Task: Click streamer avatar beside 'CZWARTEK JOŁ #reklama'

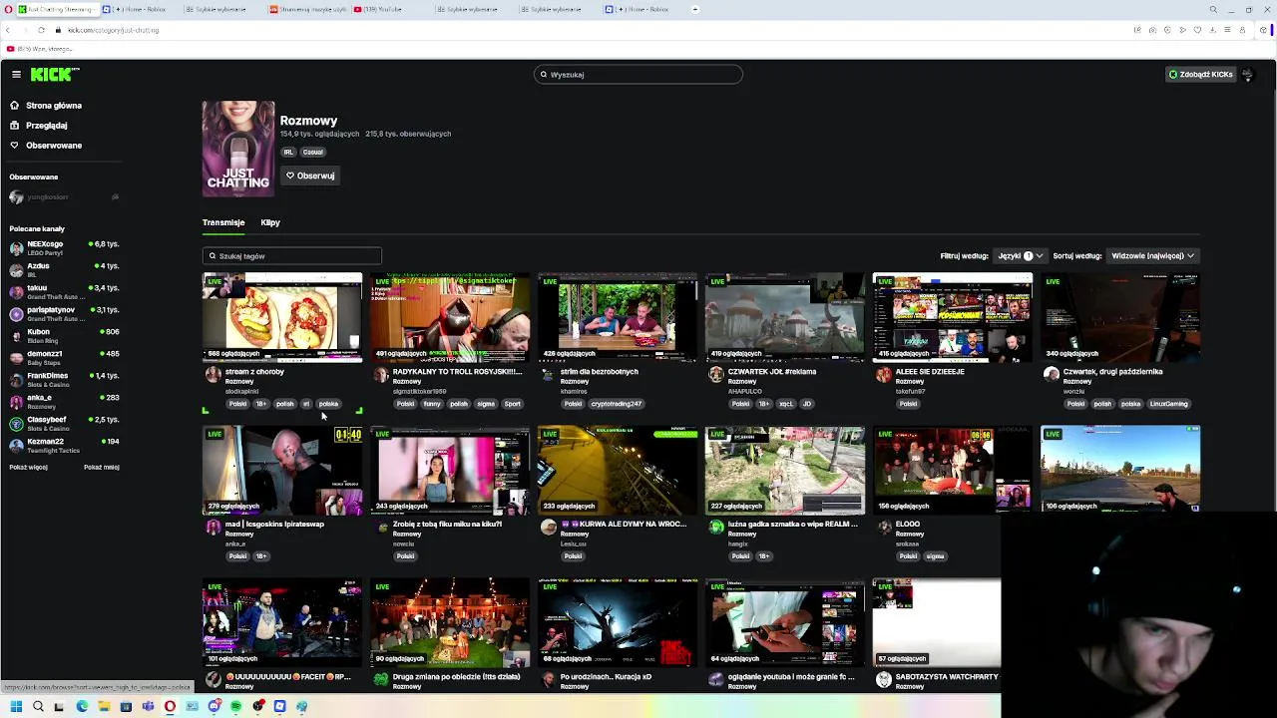Action: 715,374
